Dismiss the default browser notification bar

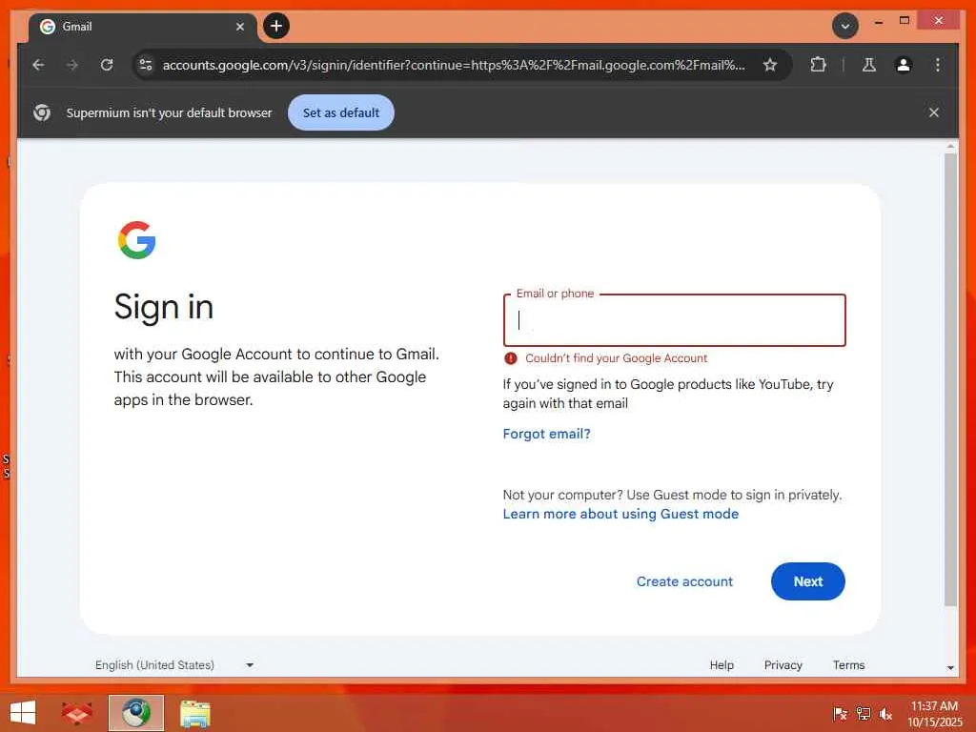934,112
